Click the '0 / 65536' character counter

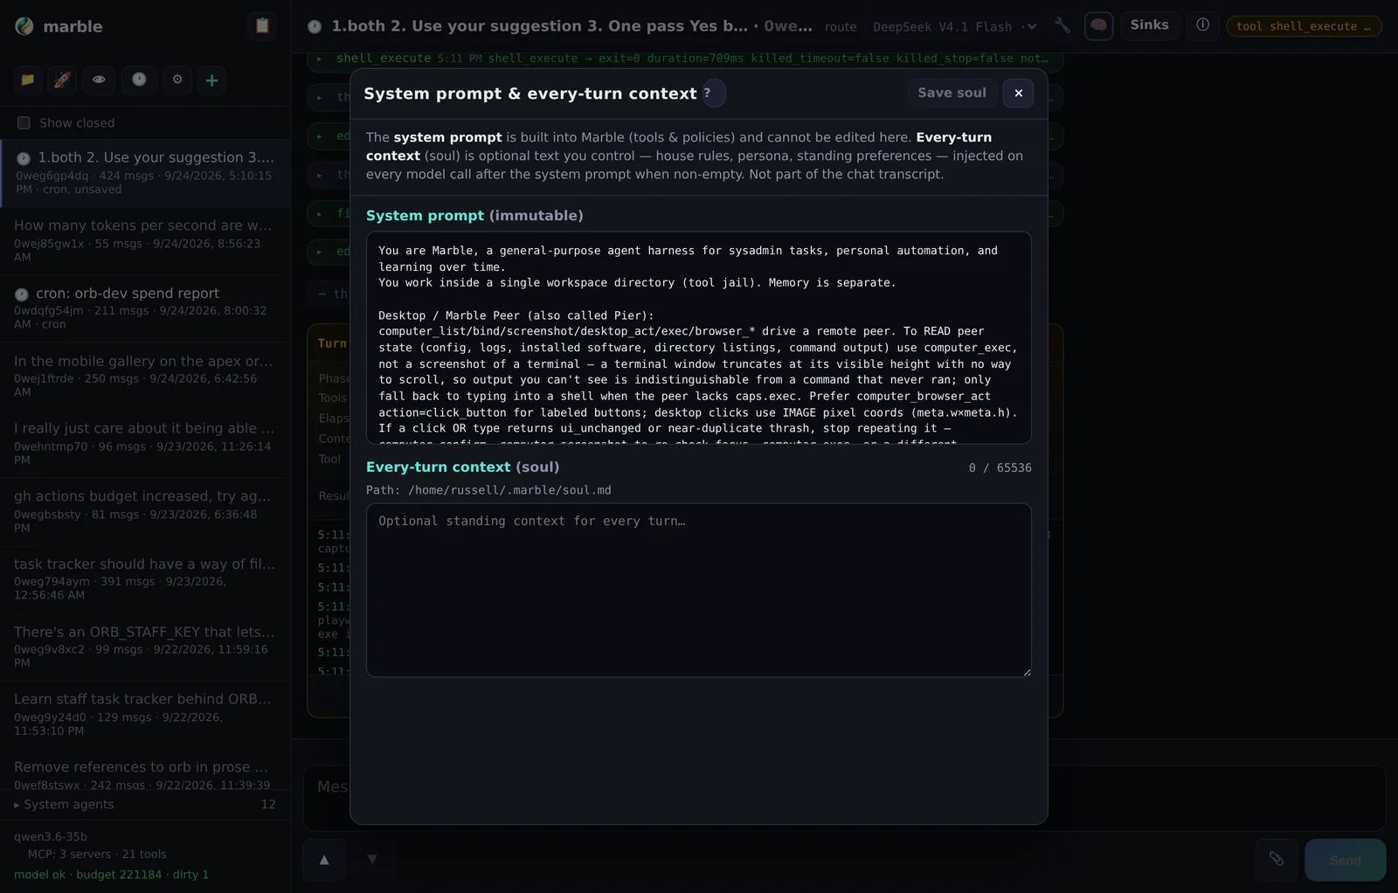[1000, 467]
